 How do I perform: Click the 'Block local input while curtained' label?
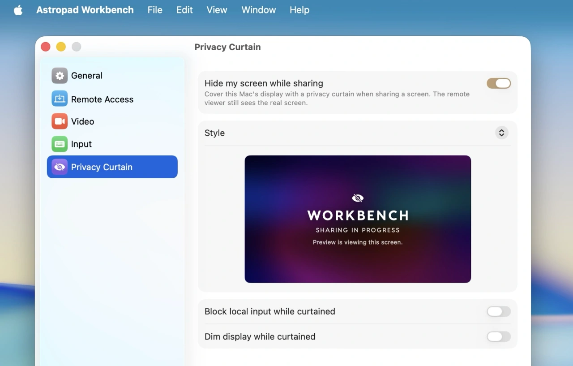tap(270, 311)
